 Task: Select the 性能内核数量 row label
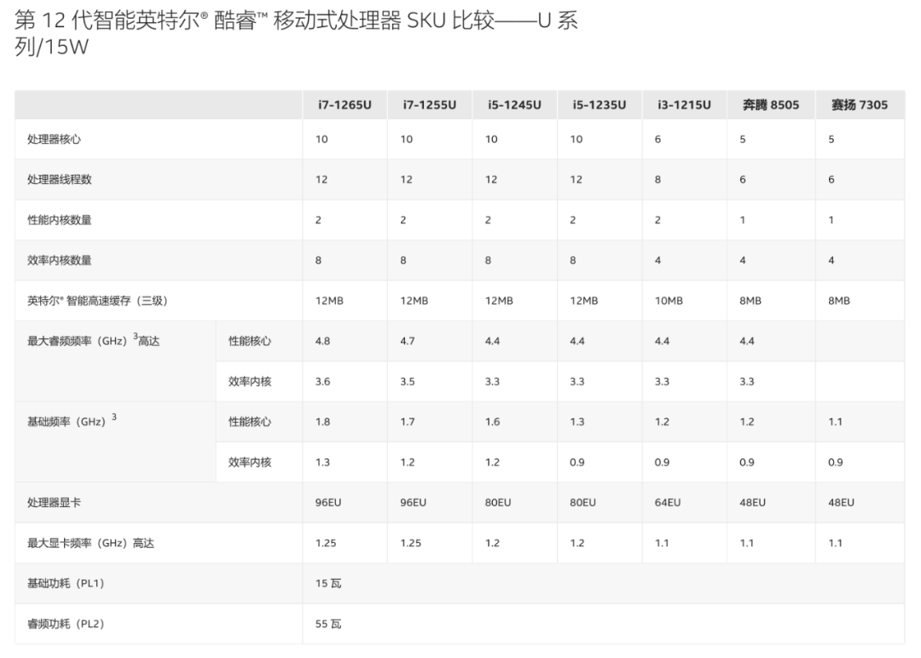coord(60,220)
